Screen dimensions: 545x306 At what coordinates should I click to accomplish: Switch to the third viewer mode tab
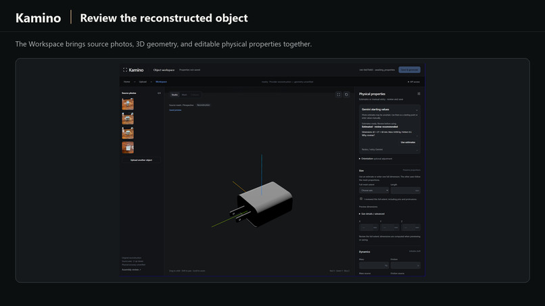pos(195,95)
